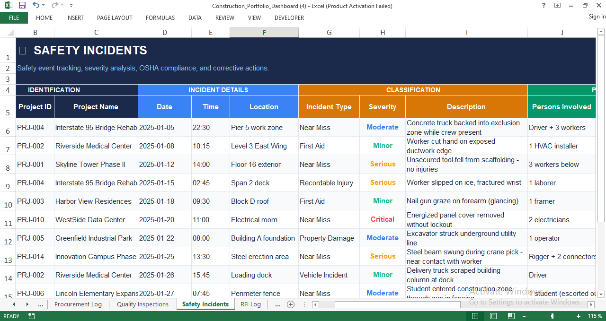
Task: Click vertical scrollbar up arrow
Action: point(601,32)
